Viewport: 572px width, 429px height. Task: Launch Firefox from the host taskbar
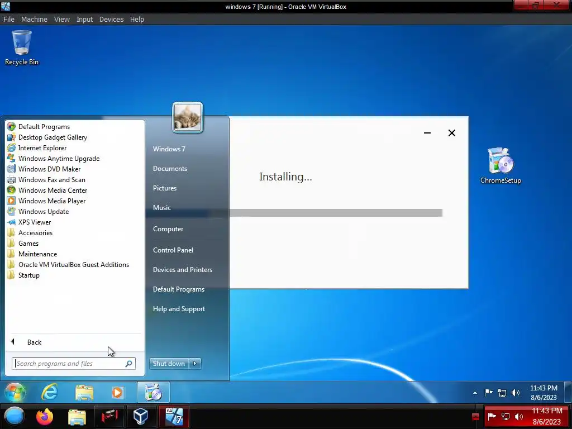(x=45, y=416)
